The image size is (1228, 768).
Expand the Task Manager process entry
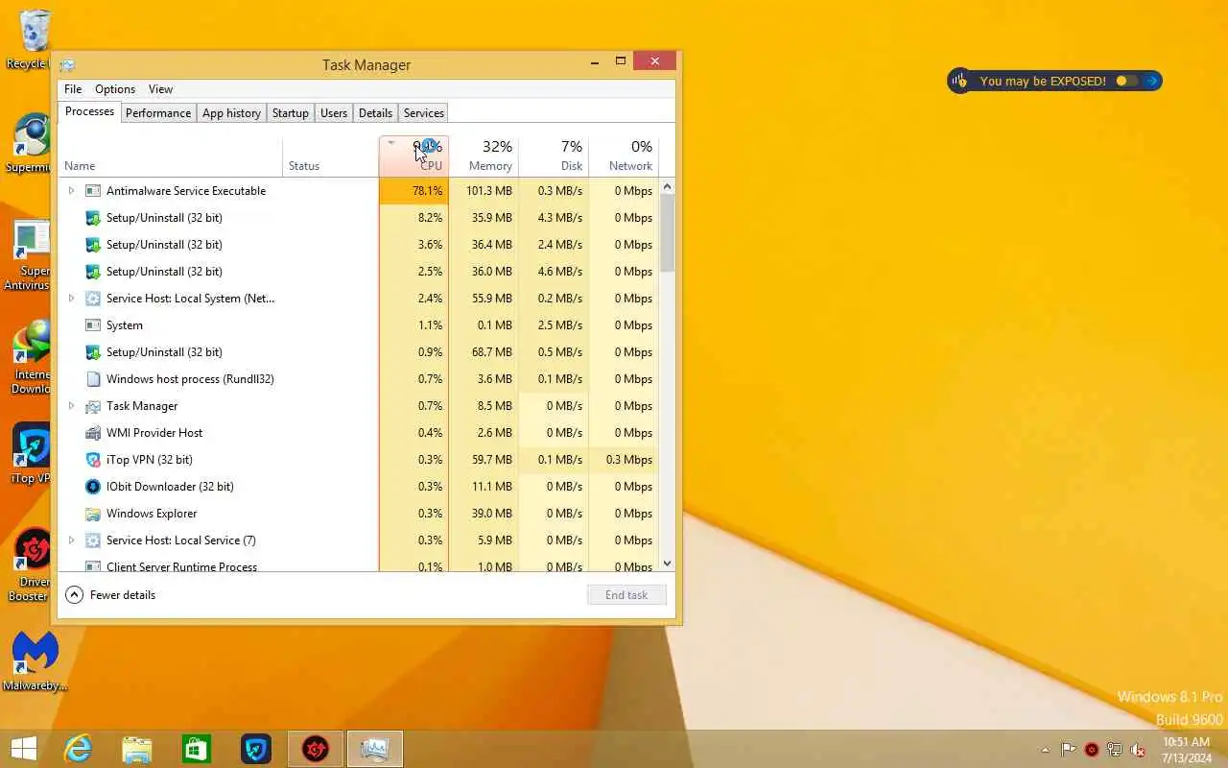(71, 406)
